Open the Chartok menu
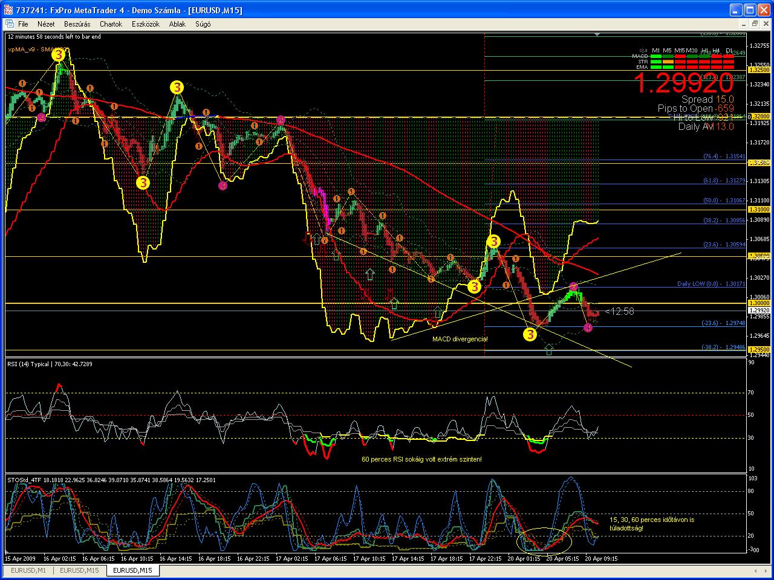 pos(111,24)
